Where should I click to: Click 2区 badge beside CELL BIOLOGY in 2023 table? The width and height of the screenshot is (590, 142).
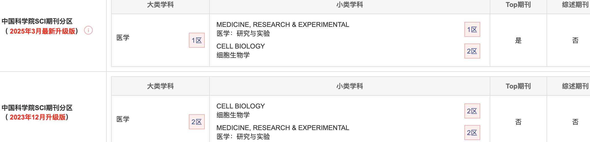click(472, 111)
